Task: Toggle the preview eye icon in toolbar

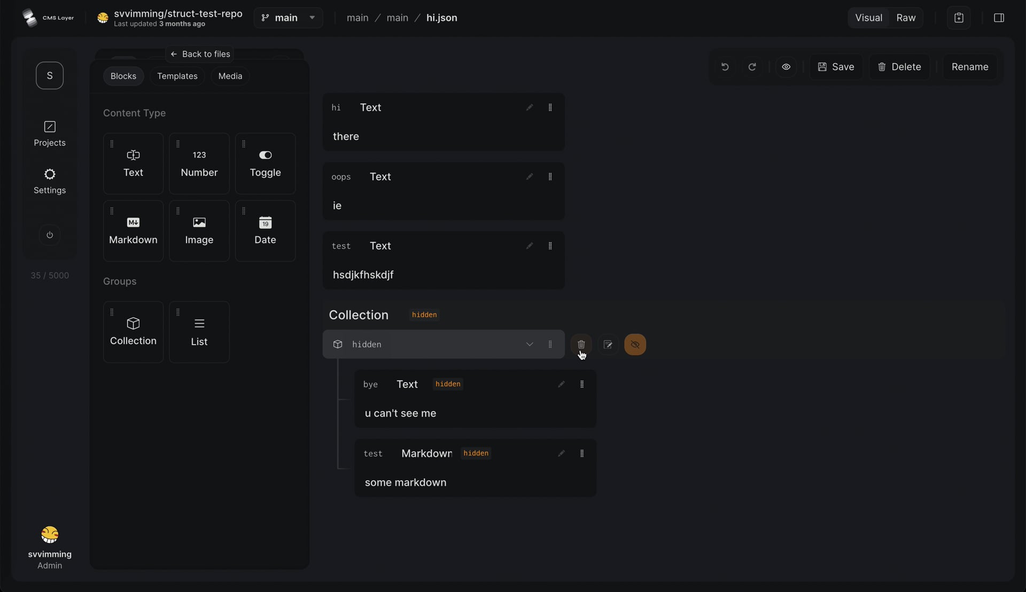Action: 786,67
